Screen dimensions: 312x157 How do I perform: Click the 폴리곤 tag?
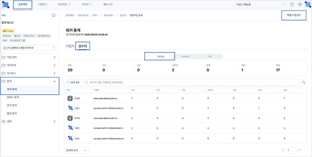point(17,36)
